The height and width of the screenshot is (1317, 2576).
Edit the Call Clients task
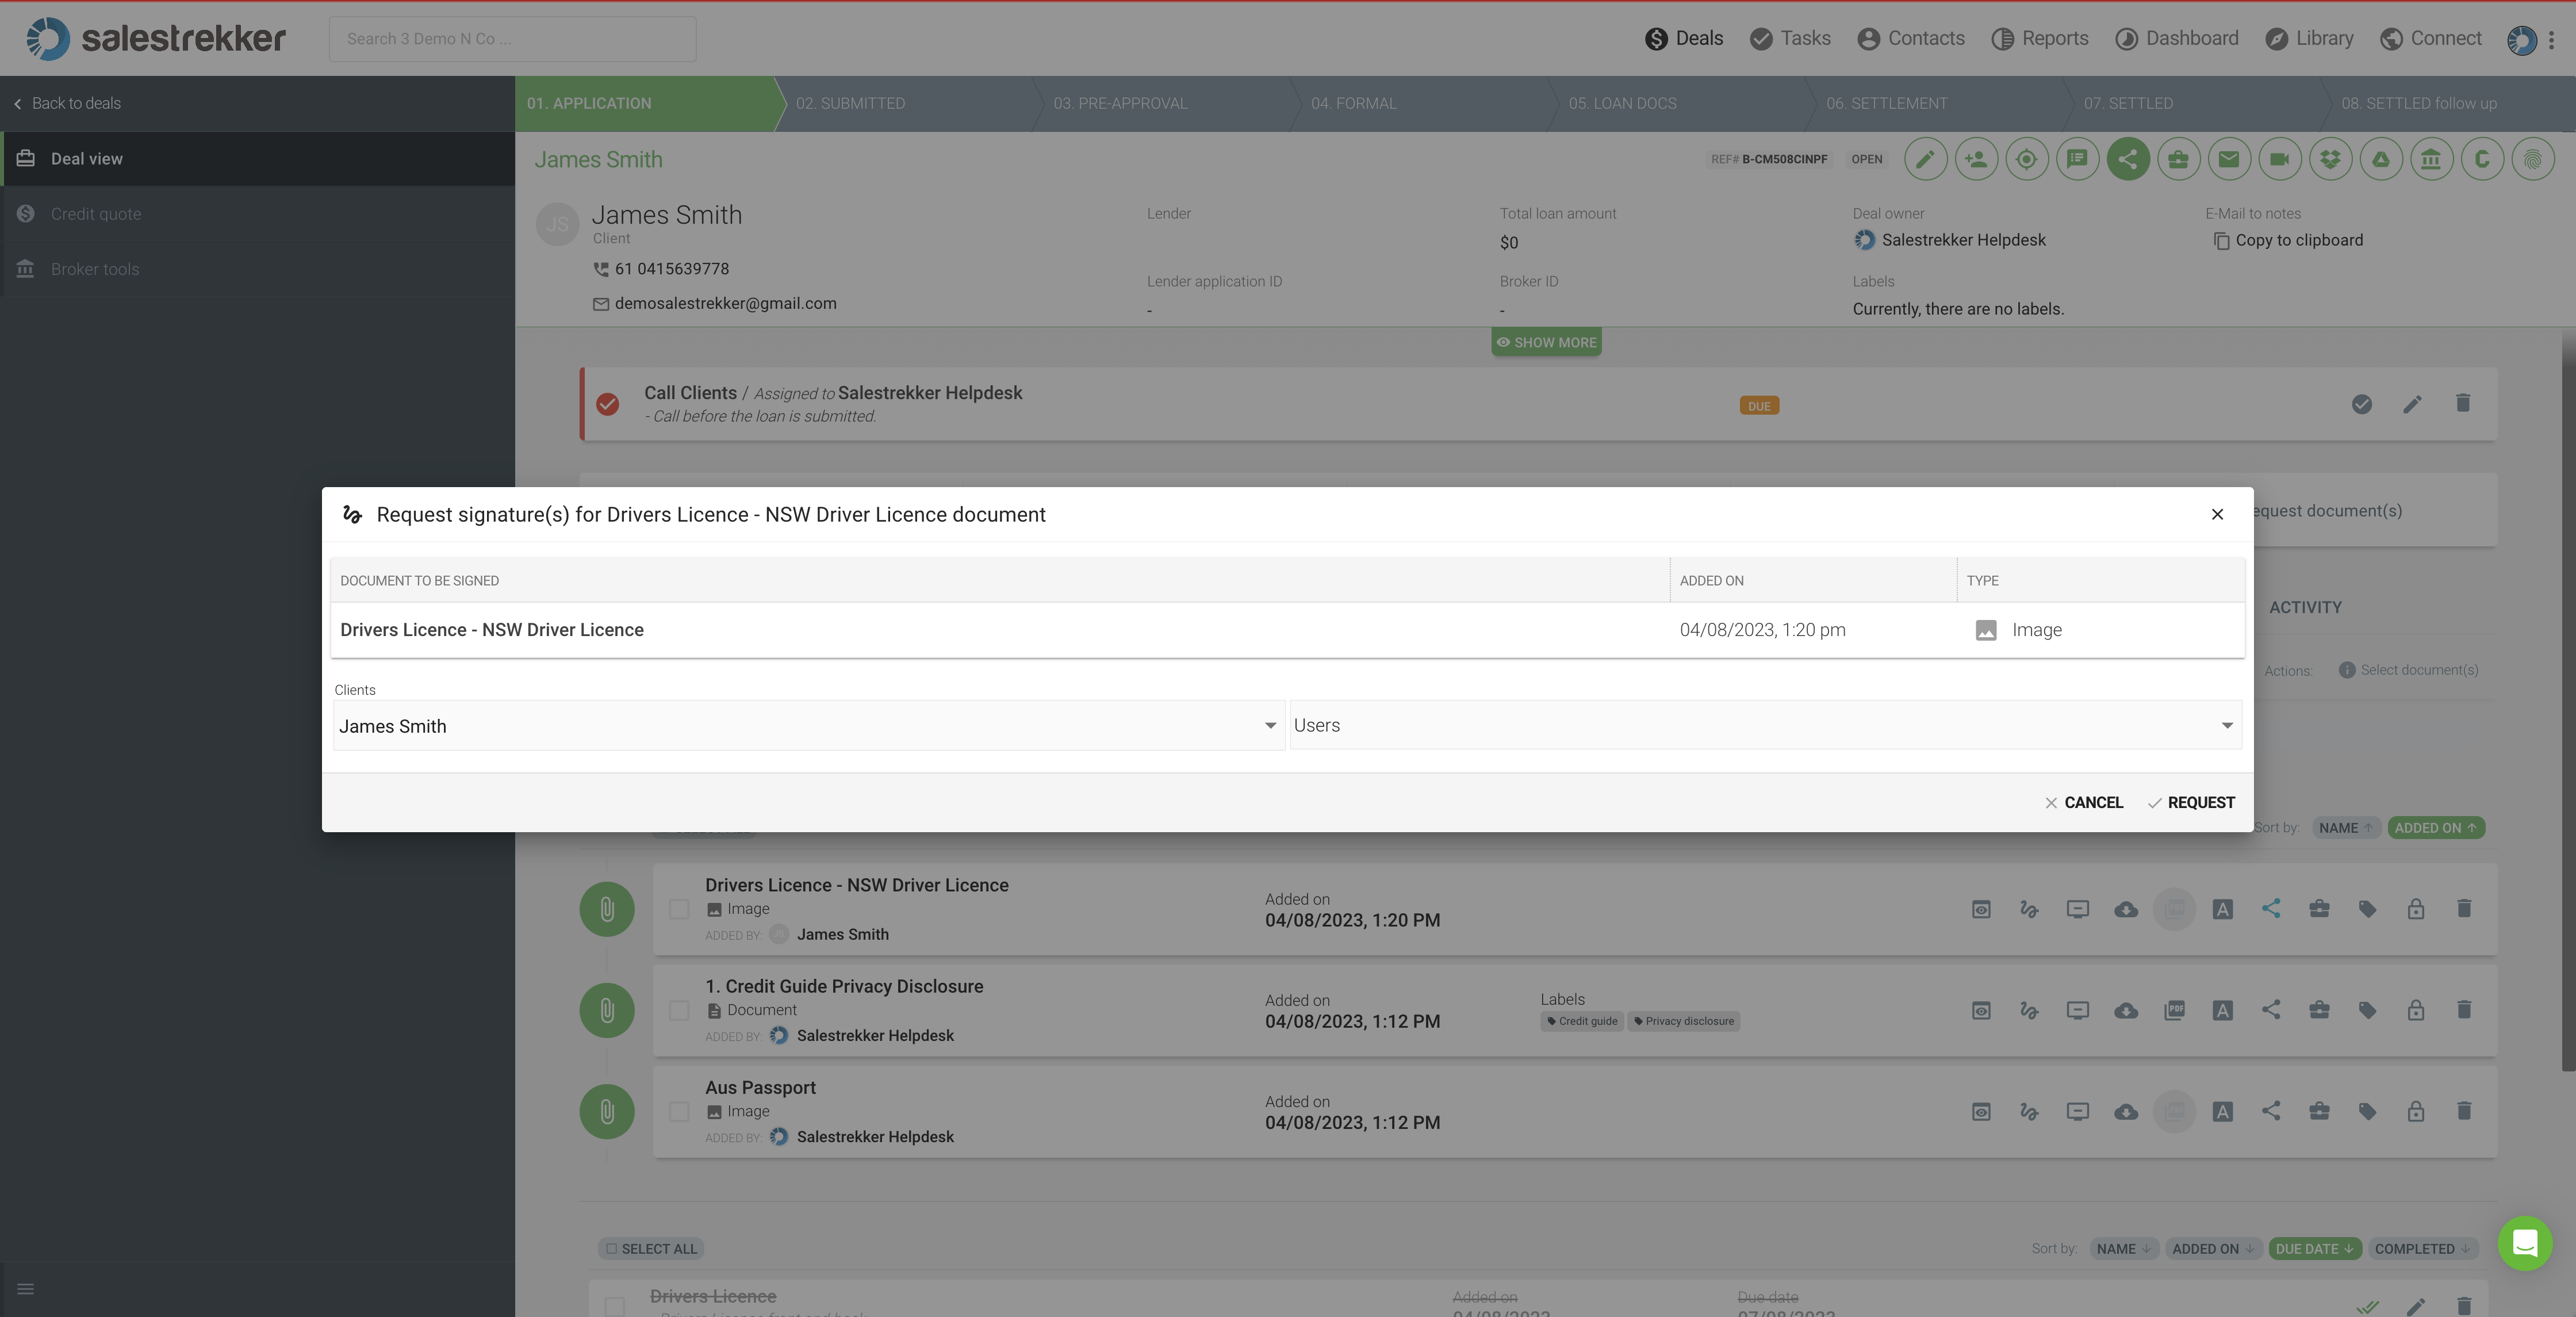point(2412,404)
